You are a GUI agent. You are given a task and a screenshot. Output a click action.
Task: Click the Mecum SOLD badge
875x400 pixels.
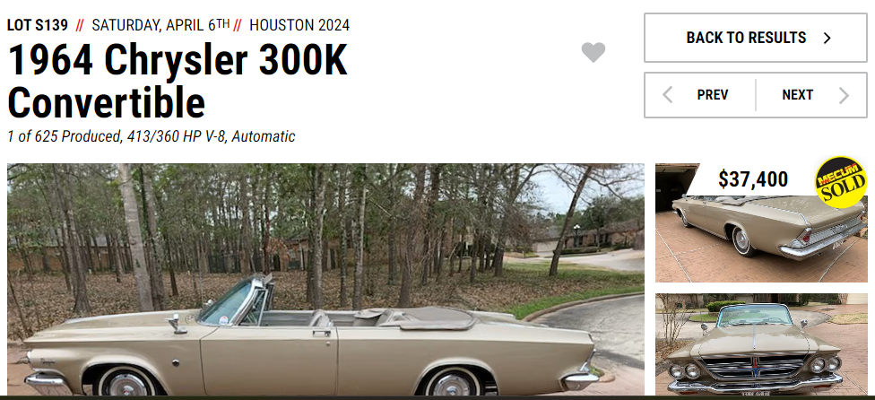tap(840, 182)
